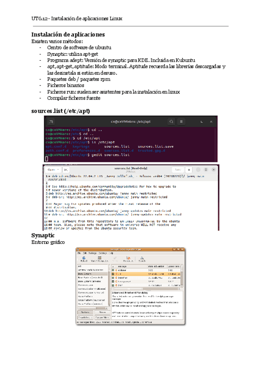Screen dimensions: 262x370
Task: Open the gedit hamburger menu
Action: 189,170
